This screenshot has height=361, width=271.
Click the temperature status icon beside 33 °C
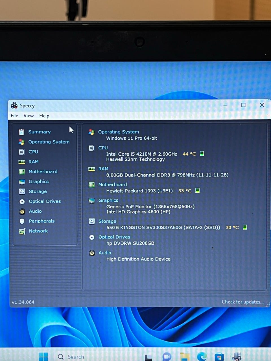point(198,190)
